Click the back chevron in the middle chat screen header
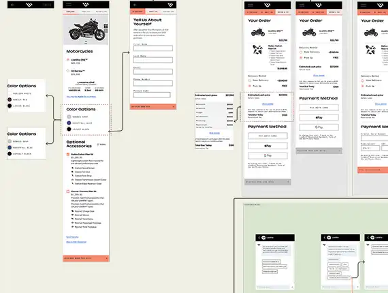The image size is (388, 293). pyautogui.click(x=325, y=238)
